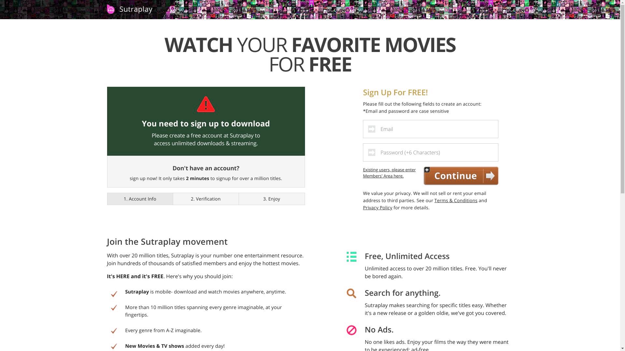Viewport: 625px width, 351px height.
Task: Click the plus icon on Continue button
Action: 427,170
